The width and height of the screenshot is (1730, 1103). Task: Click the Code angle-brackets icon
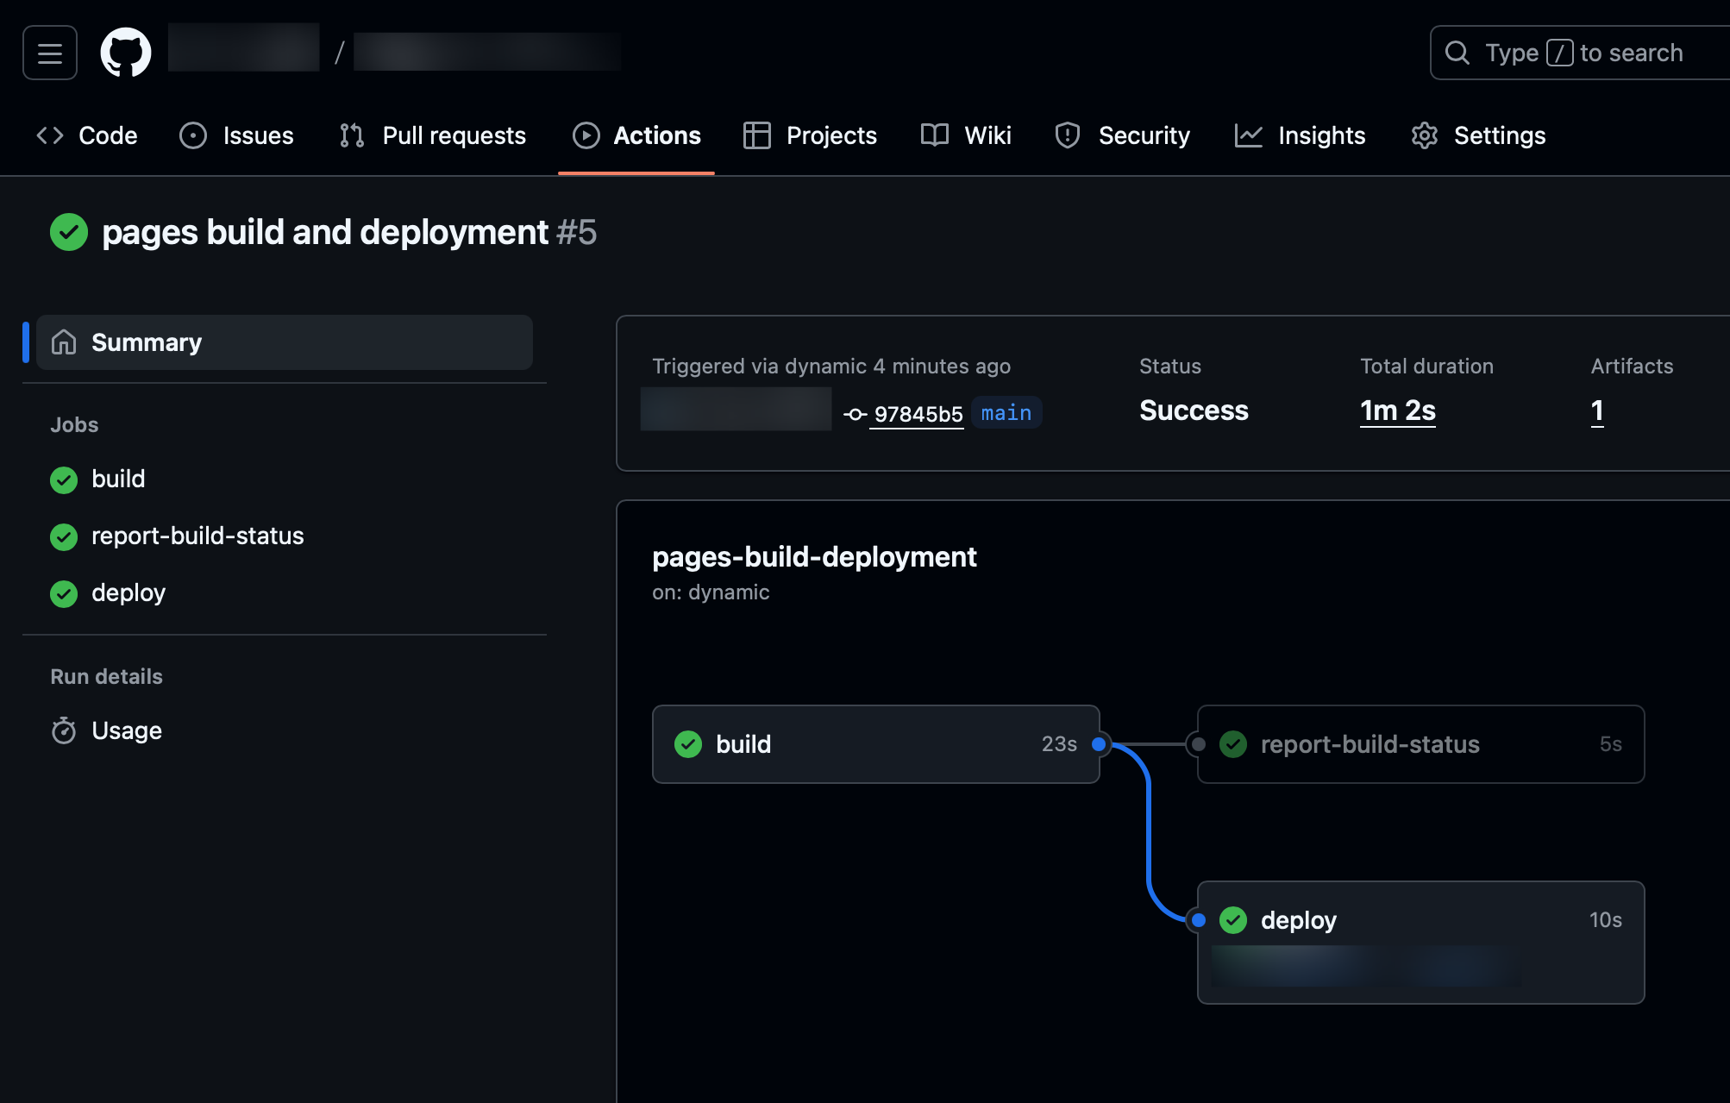[x=50, y=135]
